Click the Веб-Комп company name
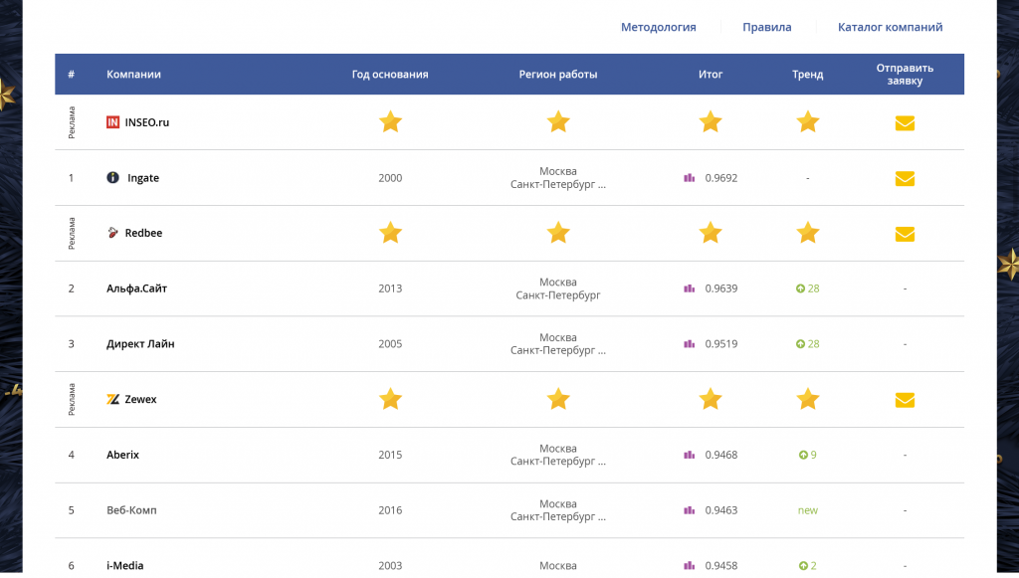Viewport: 1019px width, 578px height. coord(132,509)
